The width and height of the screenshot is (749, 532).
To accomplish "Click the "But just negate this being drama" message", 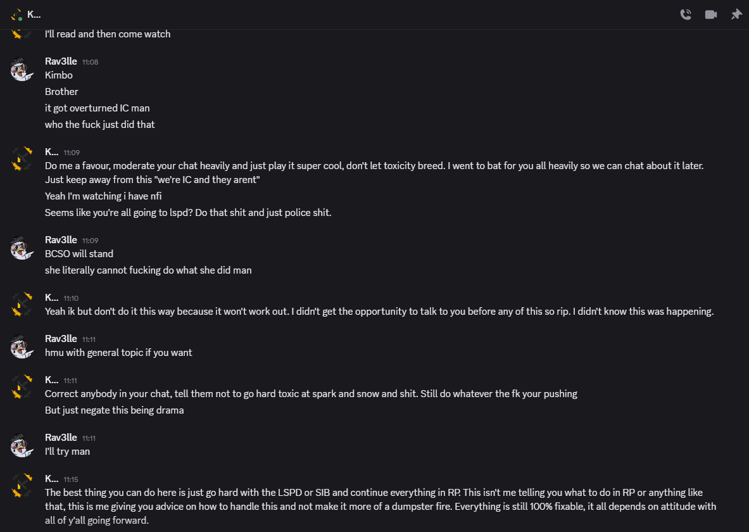I will click(x=114, y=410).
